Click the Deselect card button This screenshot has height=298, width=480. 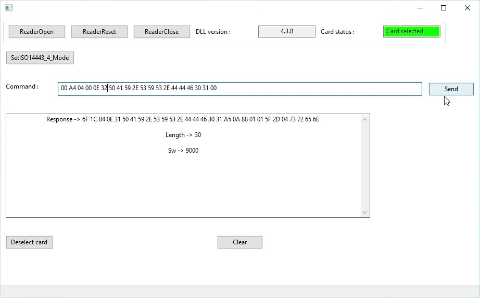click(x=29, y=242)
